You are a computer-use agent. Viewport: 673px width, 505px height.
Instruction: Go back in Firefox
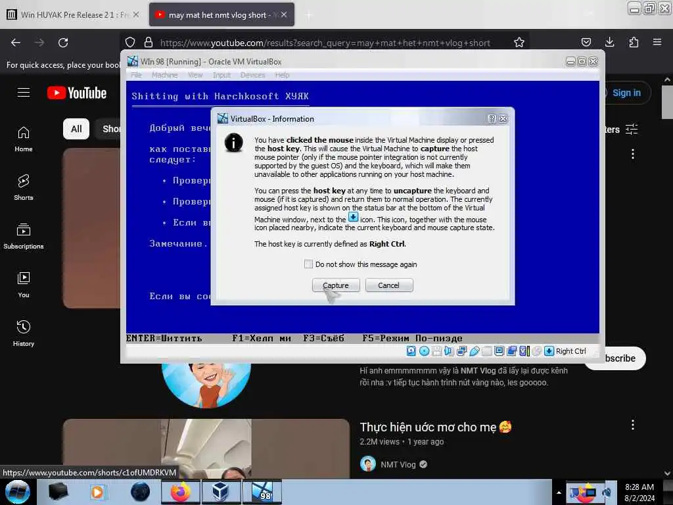pyautogui.click(x=16, y=43)
